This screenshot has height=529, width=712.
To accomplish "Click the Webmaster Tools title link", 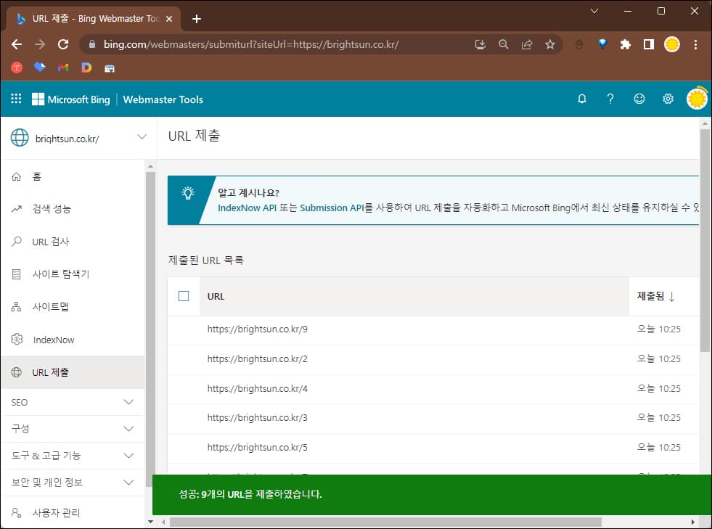I will 163,99.
